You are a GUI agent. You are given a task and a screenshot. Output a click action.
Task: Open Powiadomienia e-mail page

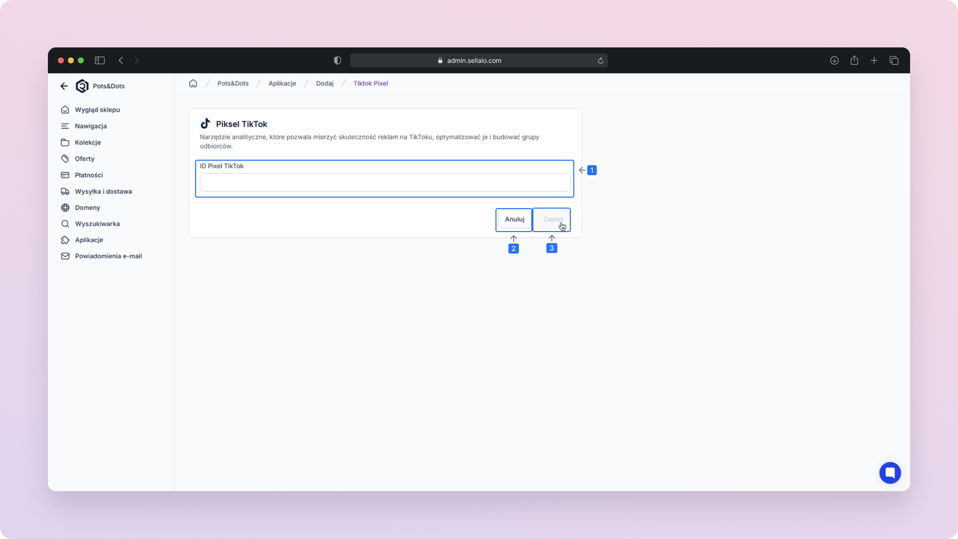(x=108, y=256)
